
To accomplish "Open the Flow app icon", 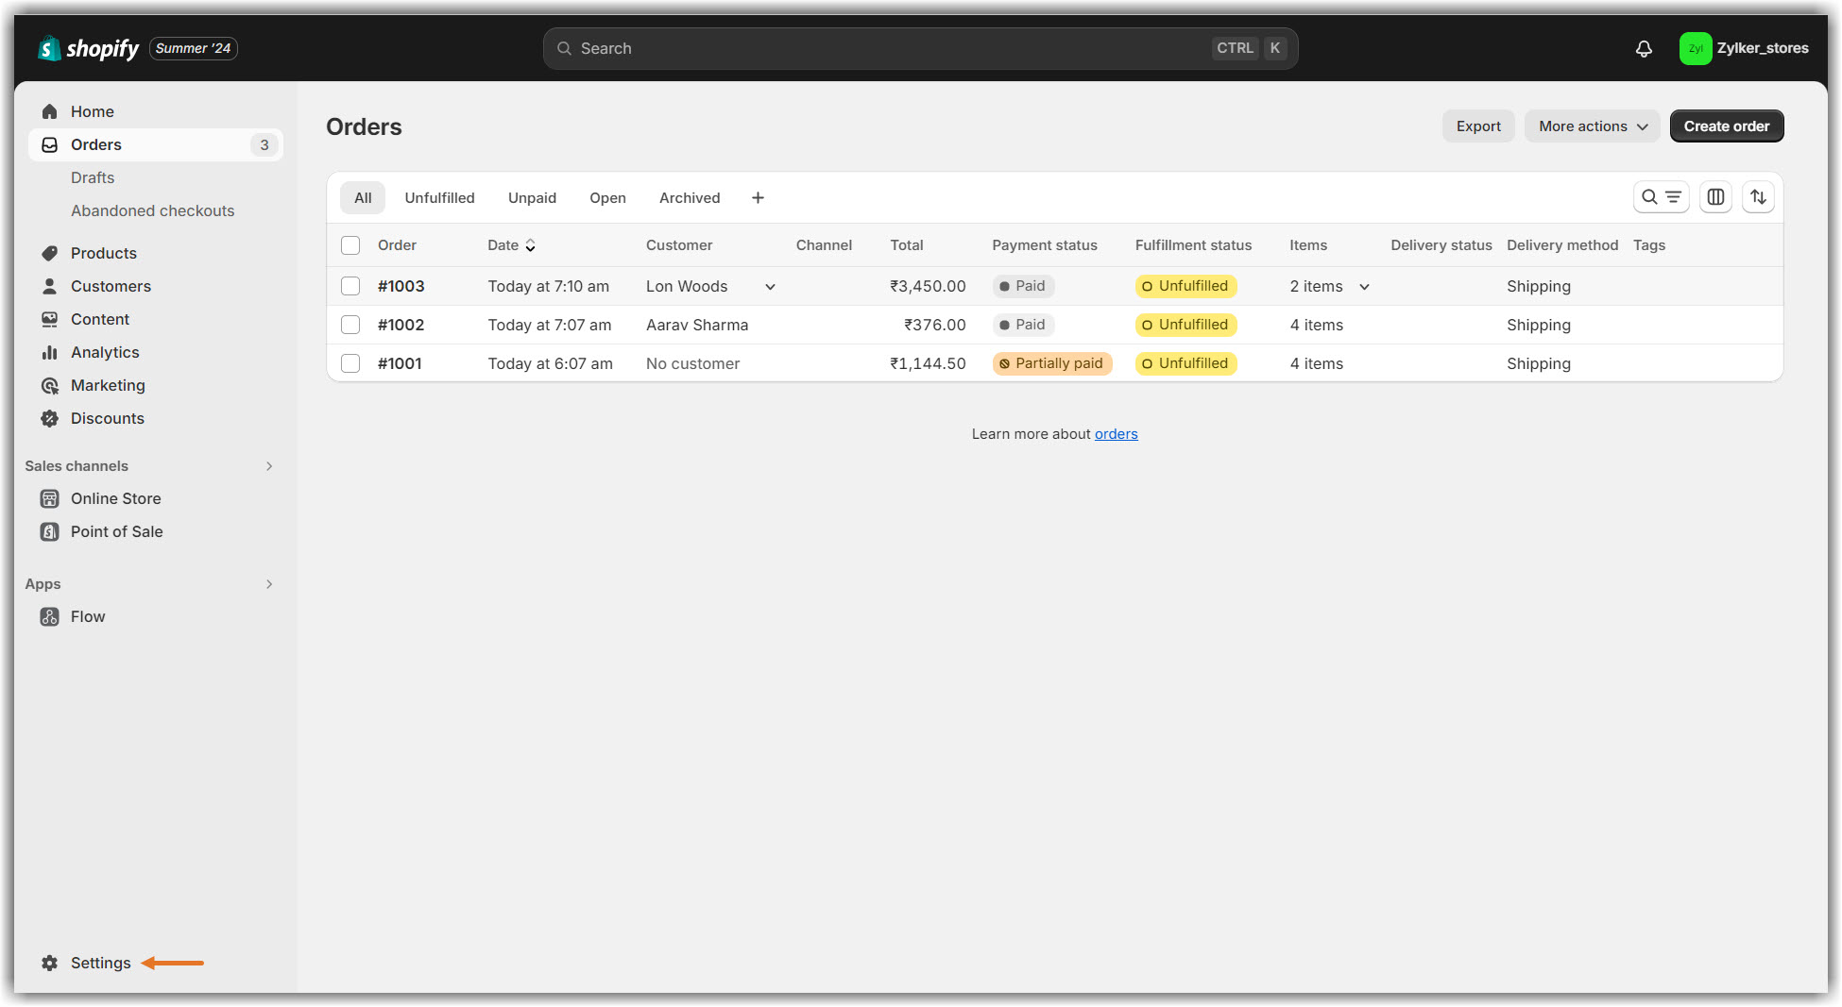I will click(x=50, y=616).
